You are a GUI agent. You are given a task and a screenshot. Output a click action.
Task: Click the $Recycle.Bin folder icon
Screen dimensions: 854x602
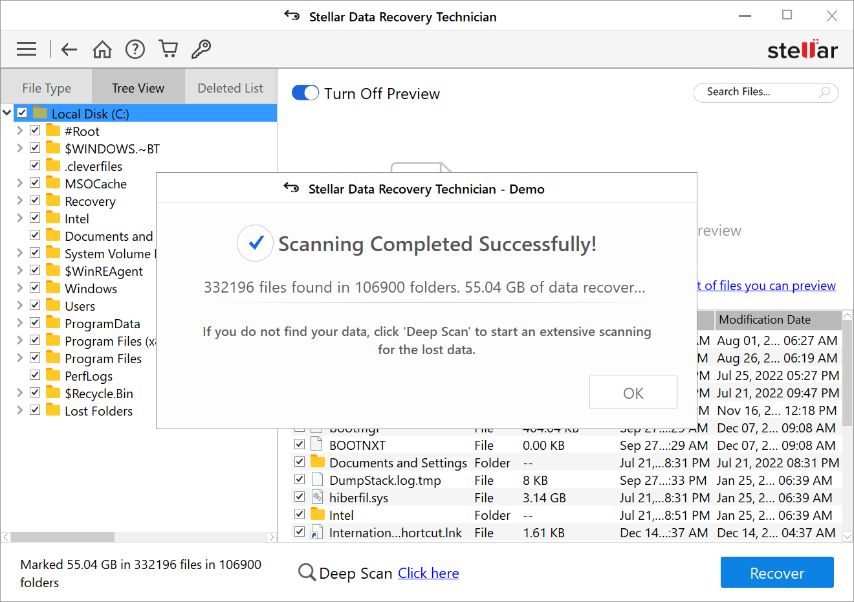pos(53,393)
